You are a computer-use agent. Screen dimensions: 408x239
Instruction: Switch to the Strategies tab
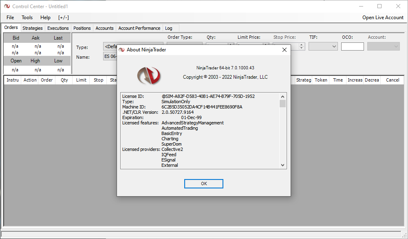click(33, 28)
